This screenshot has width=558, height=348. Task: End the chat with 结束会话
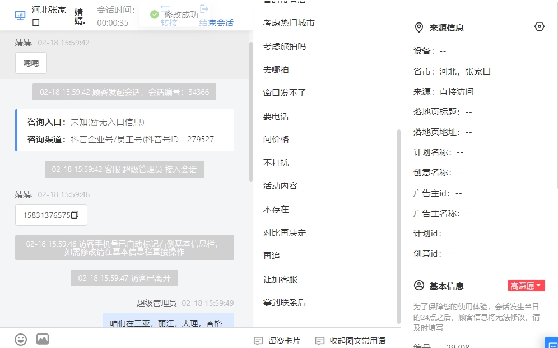(216, 16)
